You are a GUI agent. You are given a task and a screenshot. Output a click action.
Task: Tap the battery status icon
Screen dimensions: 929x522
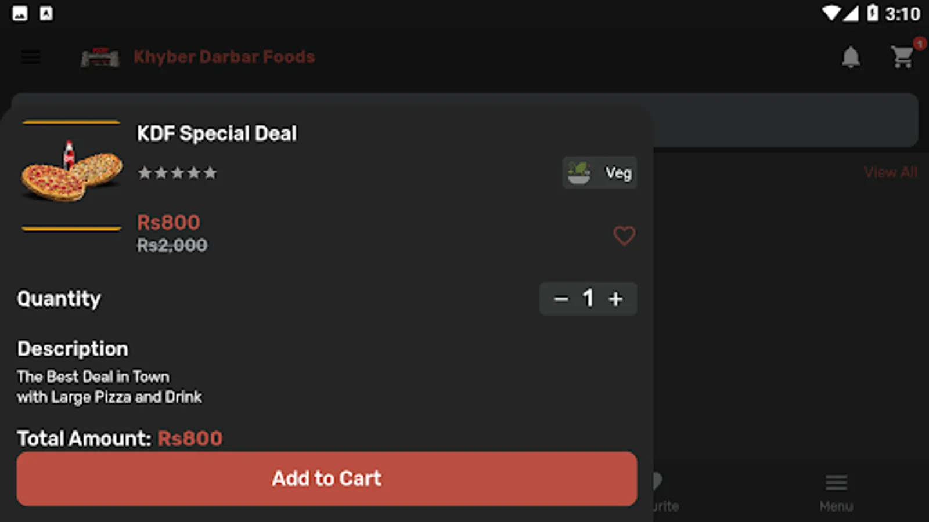tap(872, 13)
